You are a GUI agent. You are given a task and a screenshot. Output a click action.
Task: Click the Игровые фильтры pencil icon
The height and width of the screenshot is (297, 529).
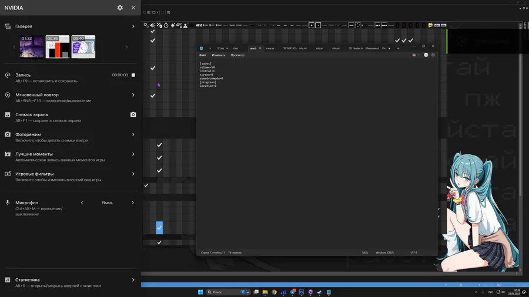click(x=8, y=174)
